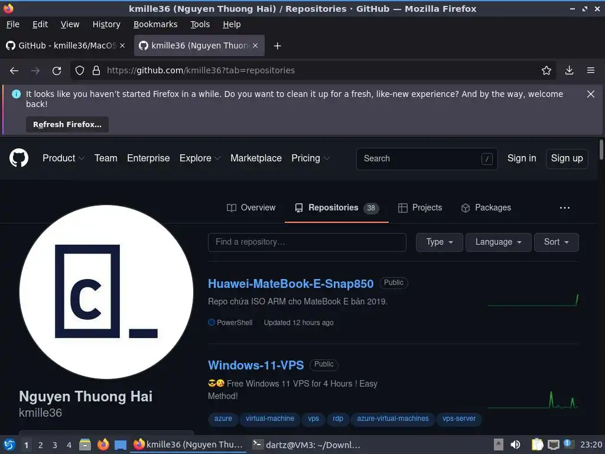Open the Enterprise navigation link

click(148, 158)
